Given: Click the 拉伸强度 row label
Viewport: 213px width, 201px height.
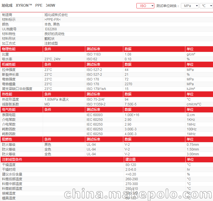Looking at the screenshot, I should [9, 70].
